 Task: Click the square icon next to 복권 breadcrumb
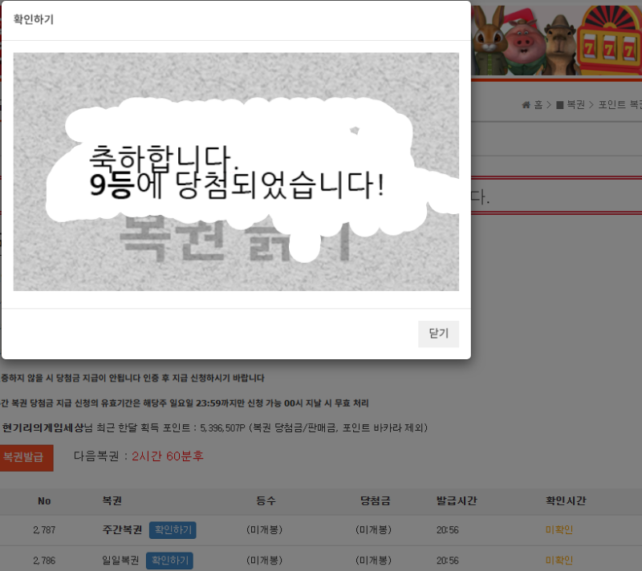tap(561, 104)
